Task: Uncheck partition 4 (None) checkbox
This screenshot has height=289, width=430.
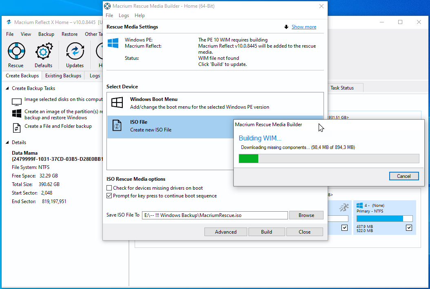Action: pyautogui.click(x=409, y=228)
